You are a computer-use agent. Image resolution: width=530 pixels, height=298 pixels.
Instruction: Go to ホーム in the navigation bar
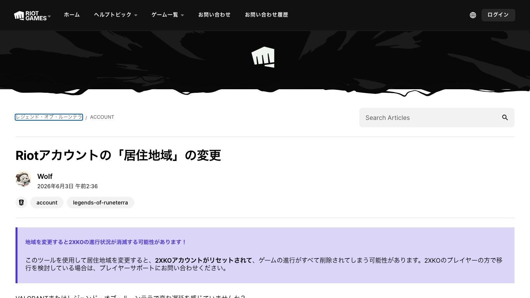click(72, 15)
